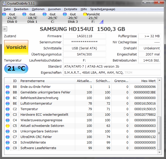Open the Festplatte menu

71,9
